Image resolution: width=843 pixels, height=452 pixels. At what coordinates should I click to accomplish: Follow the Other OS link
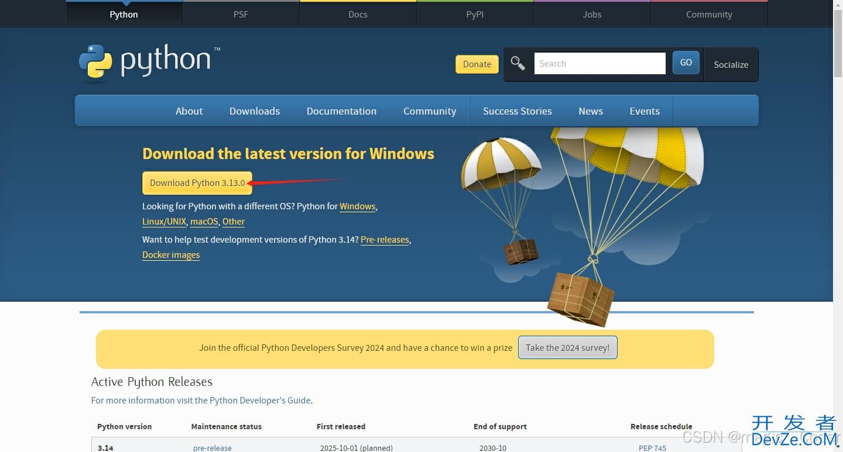[234, 222]
